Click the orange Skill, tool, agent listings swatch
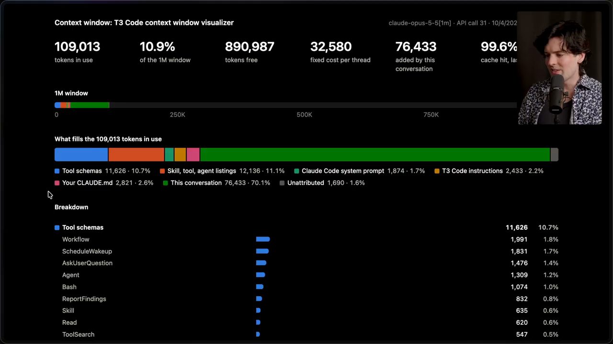This screenshot has height=344, width=613. pos(162,171)
